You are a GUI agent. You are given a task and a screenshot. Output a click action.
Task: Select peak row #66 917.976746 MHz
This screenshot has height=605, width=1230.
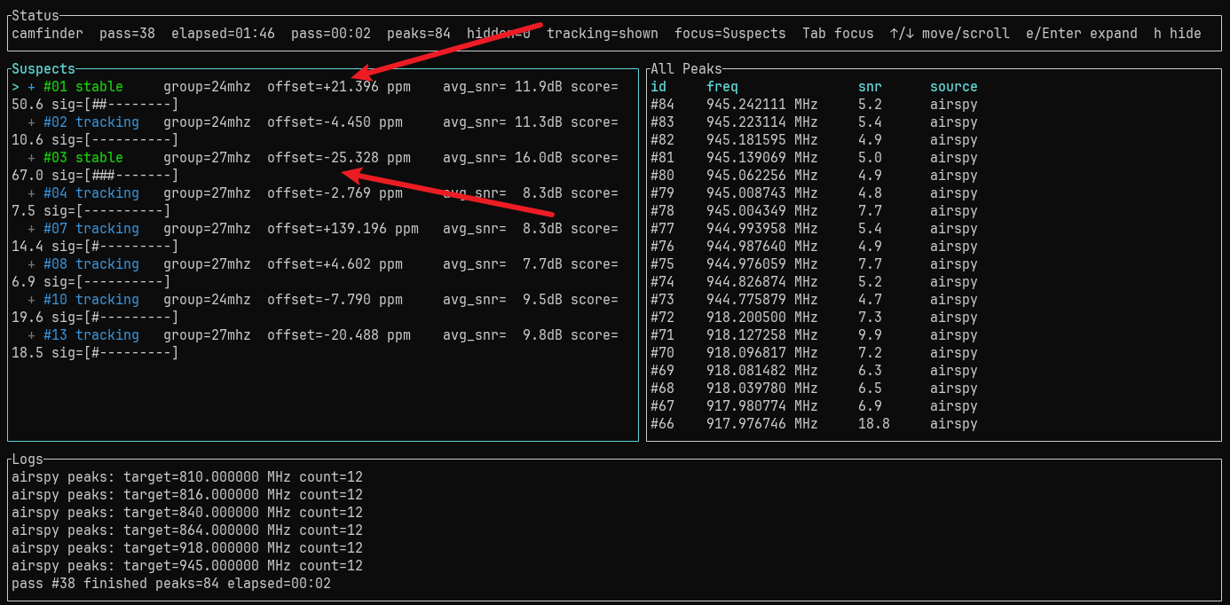click(814, 424)
